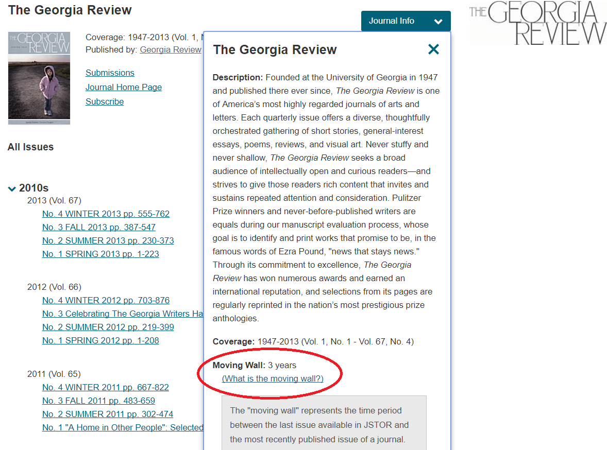
Task: Click the 'What is the moving wall?' link
Action: (x=273, y=378)
